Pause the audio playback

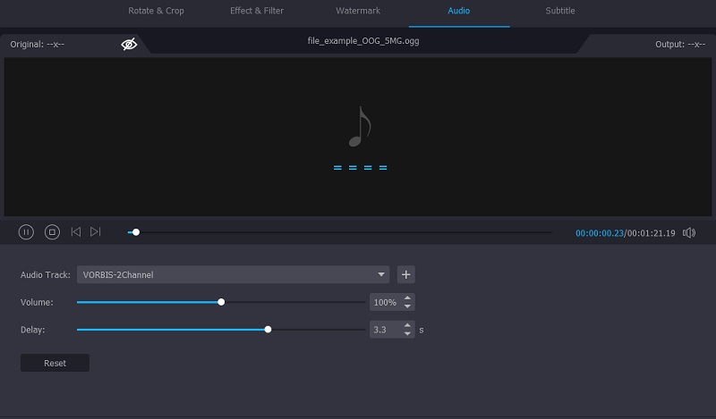(x=26, y=232)
